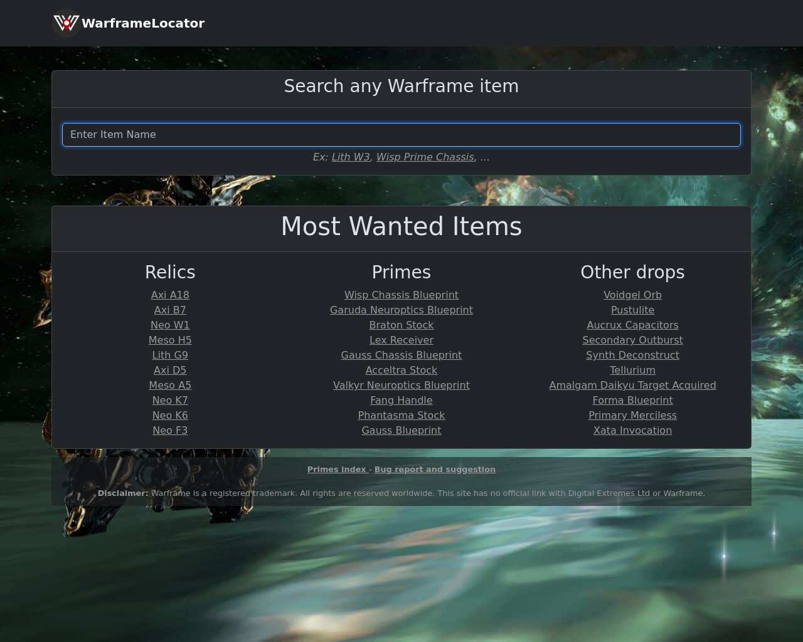Select Secondary Outburst

pyautogui.click(x=632, y=340)
